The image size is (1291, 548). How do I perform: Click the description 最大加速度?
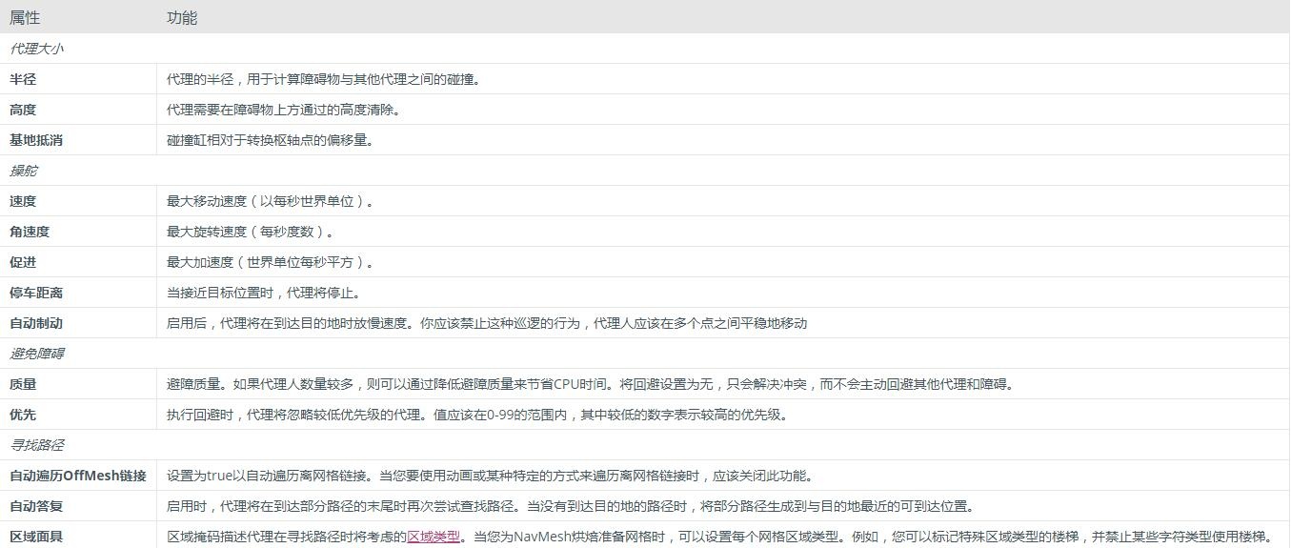click(x=271, y=262)
